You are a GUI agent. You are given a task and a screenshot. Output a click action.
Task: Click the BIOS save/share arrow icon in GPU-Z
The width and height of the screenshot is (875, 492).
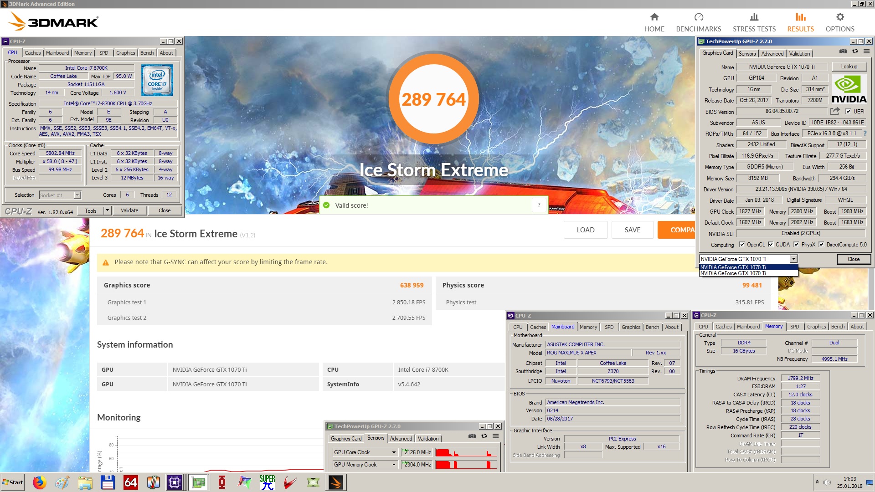coord(835,111)
